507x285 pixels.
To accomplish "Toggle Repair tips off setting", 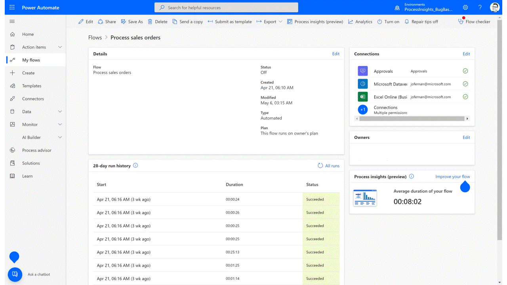I will coord(421,22).
